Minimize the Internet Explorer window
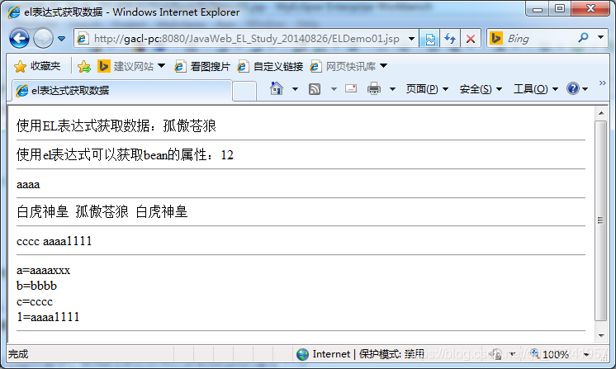 pyautogui.click(x=537, y=8)
